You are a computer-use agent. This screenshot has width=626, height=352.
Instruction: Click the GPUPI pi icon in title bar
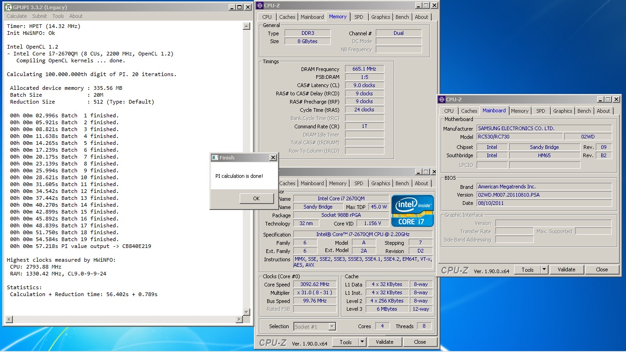8,7
